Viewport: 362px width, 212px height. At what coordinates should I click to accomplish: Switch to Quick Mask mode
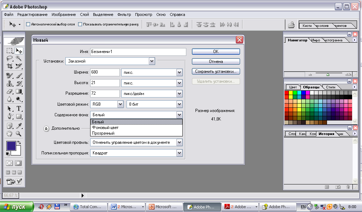pyautogui.click(x=18, y=163)
